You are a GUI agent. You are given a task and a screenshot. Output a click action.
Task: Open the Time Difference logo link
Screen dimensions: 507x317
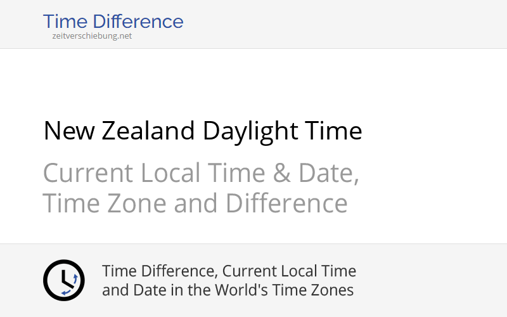113,22
